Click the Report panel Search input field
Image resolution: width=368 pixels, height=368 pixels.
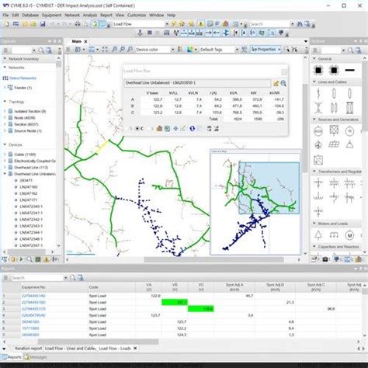(37, 278)
